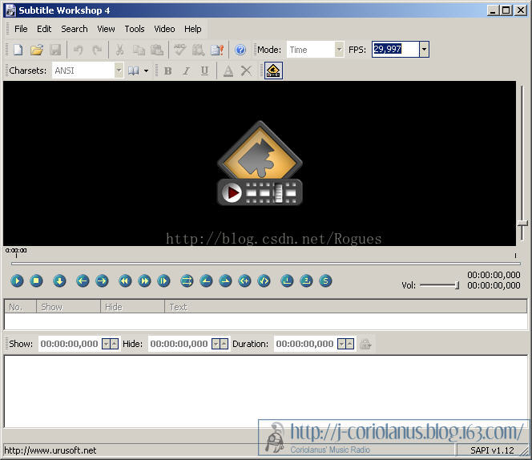Click the video seek bar
The width and height of the screenshot is (532, 460).
click(266, 263)
